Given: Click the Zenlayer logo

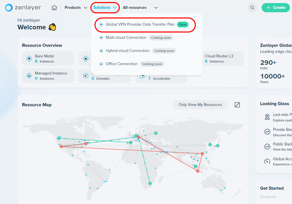Looking at the screenshot, I should pos(23,8).
